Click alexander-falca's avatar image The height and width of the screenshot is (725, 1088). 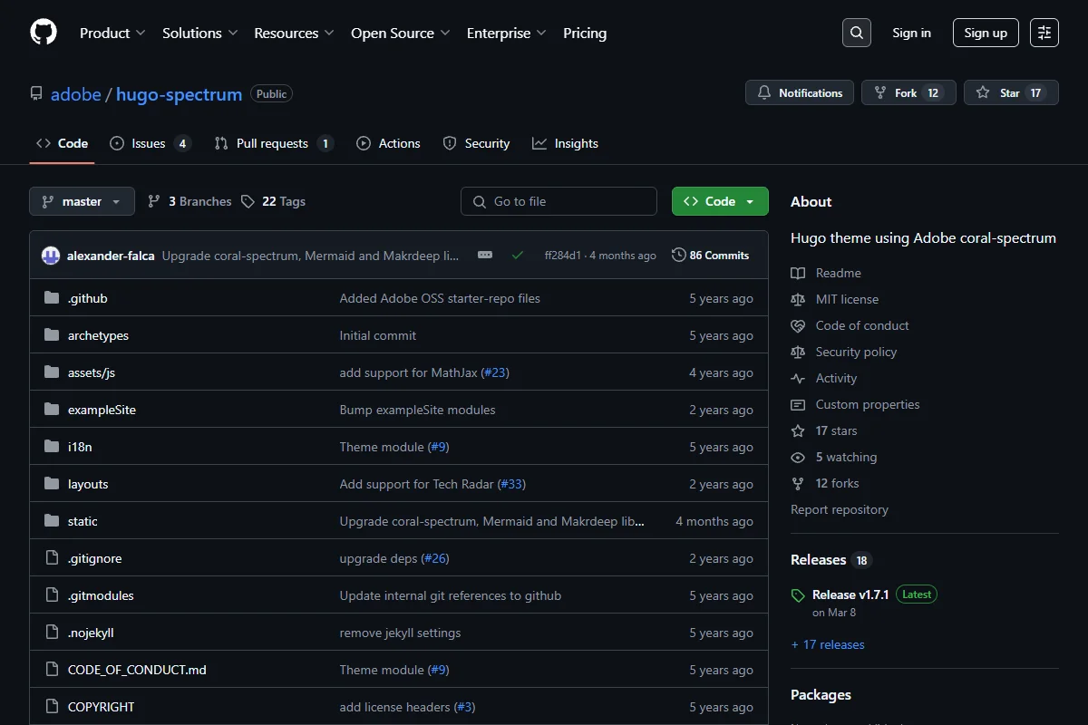coord(51,256)
